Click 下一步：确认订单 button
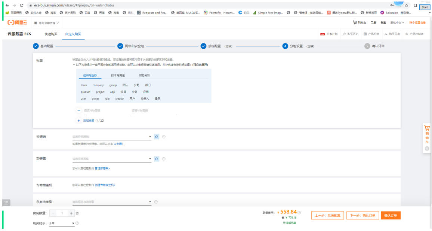 (x=362, y=215)
